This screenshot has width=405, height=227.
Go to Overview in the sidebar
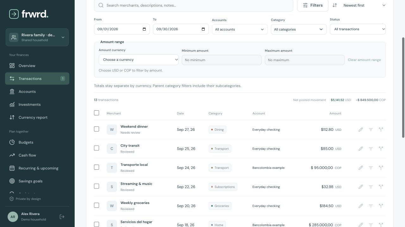click(37, 66)
